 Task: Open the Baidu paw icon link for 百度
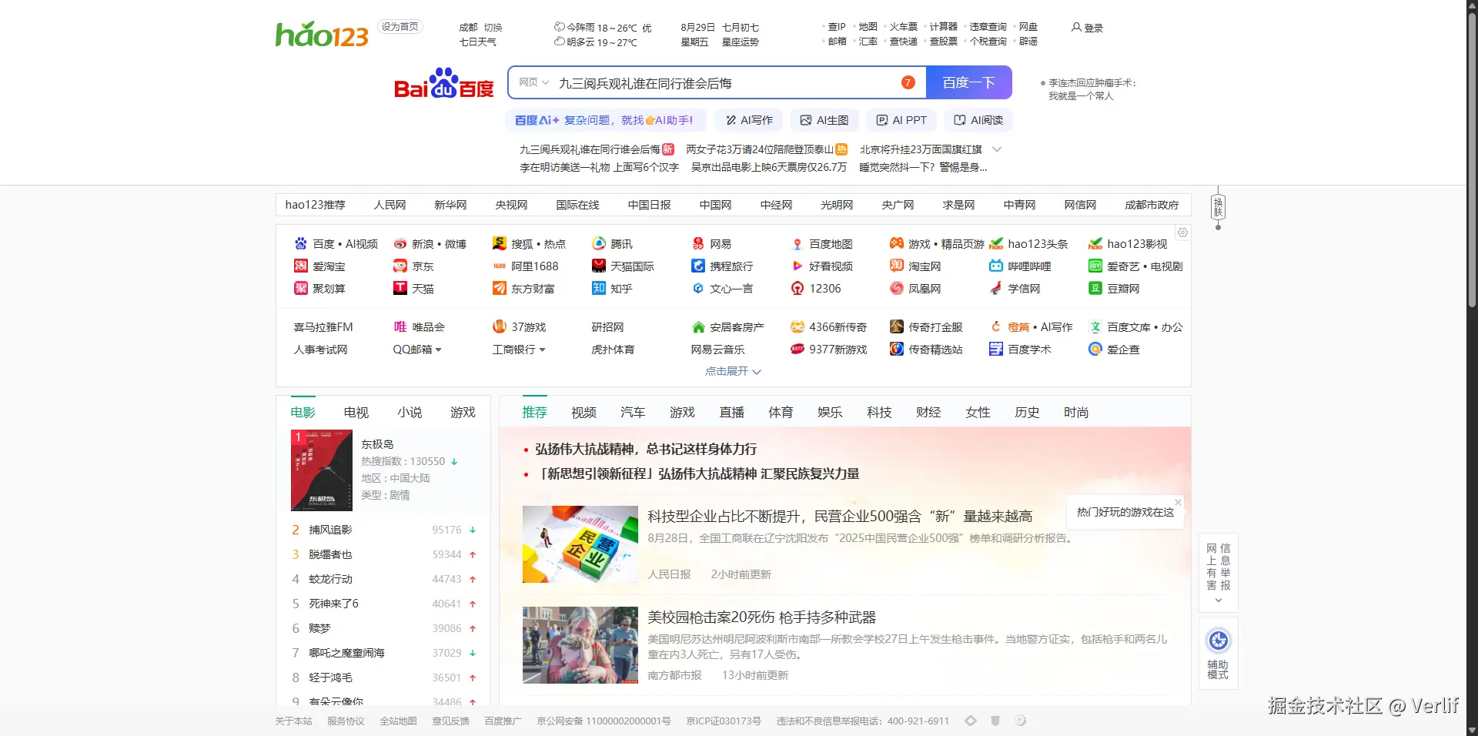[300, 244]
